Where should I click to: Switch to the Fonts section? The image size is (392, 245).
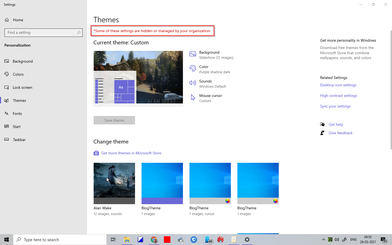point(17,114)
